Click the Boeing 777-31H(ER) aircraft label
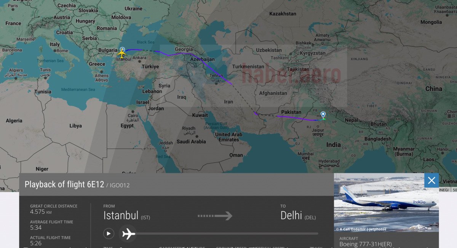 365,244
